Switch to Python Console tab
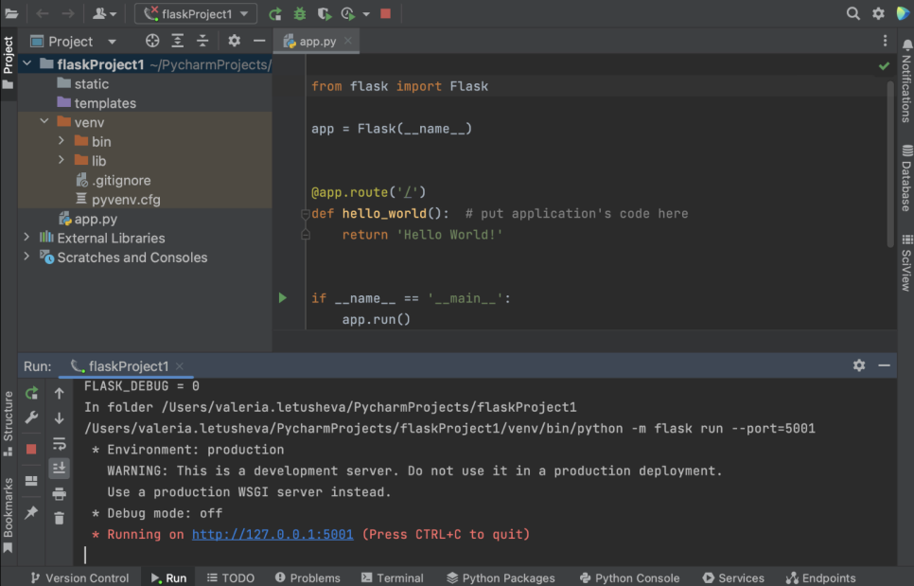The width and height of the screenshot is (914, 586). tap(629, 577)
